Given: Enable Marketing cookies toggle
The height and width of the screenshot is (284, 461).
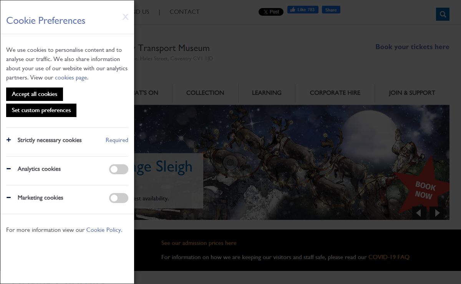Looking at the screenshot, I should 119,198.
